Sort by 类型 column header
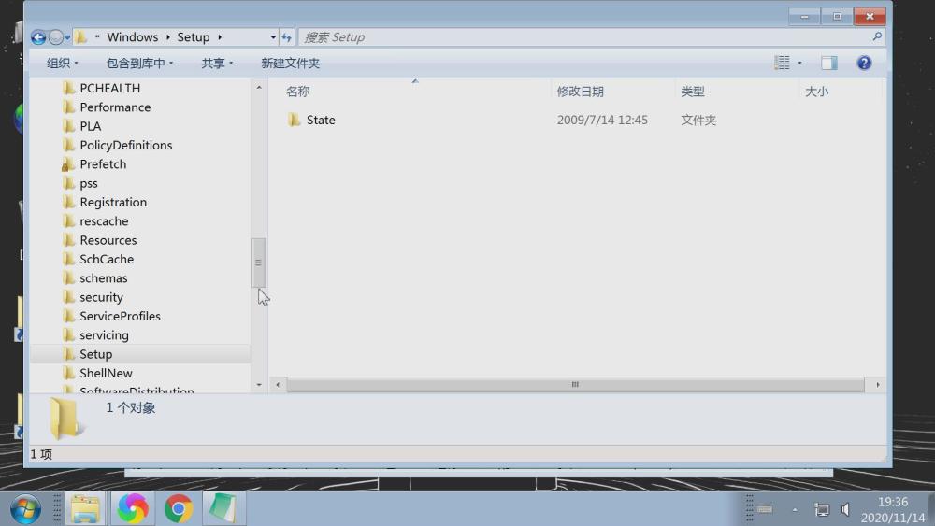The image size is (935, 526). coord(692,92)
